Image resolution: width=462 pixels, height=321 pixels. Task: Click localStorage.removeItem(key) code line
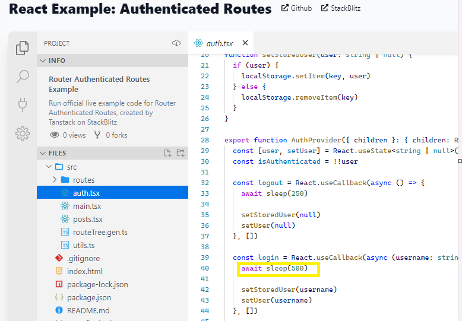pos(299,97)
